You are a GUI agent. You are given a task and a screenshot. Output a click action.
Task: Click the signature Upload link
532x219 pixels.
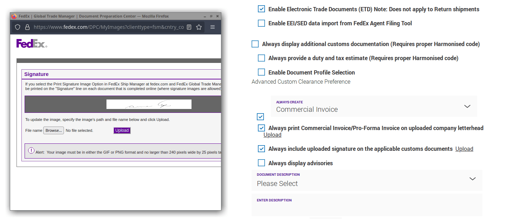point(464,149)
